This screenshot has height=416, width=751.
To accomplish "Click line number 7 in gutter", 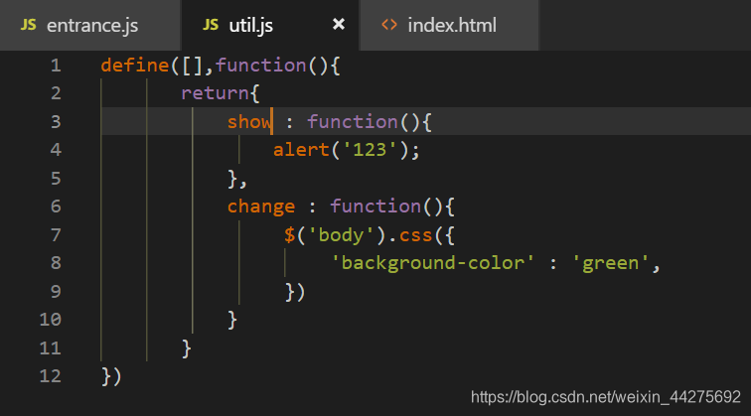I will click(x=56, y=234).
